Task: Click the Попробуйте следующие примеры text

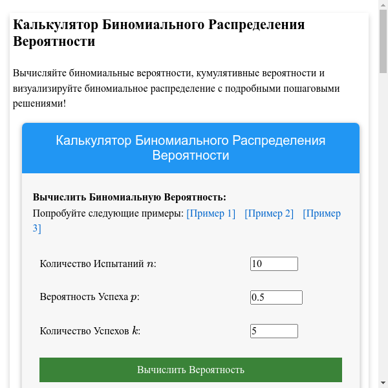Action: [108, 213]
